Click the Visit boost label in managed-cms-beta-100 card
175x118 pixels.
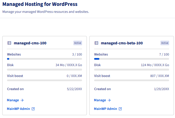pyautogui.click(x=102, y=76)
